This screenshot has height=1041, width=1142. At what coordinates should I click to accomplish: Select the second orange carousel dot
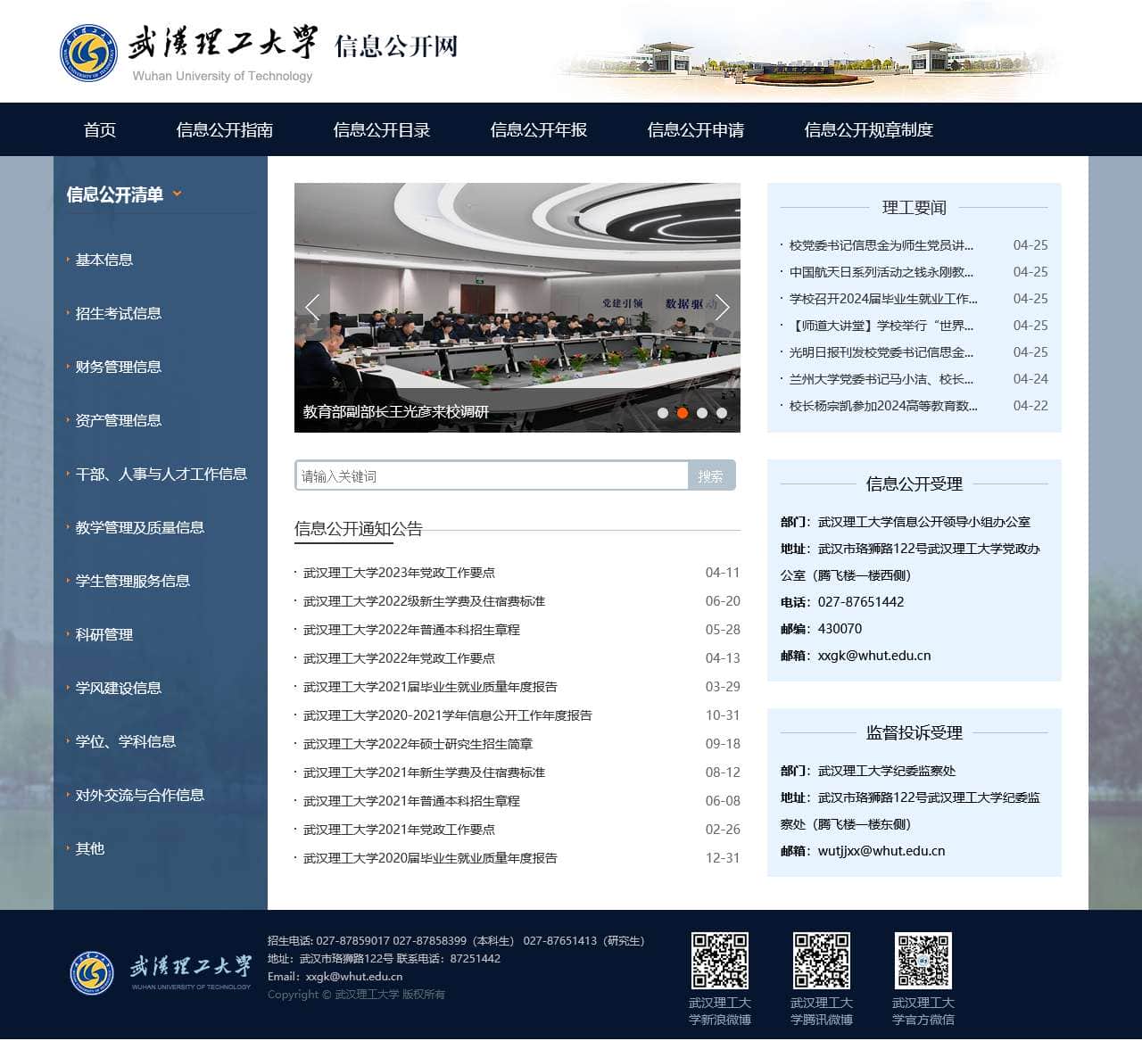[x=683, y=413]
